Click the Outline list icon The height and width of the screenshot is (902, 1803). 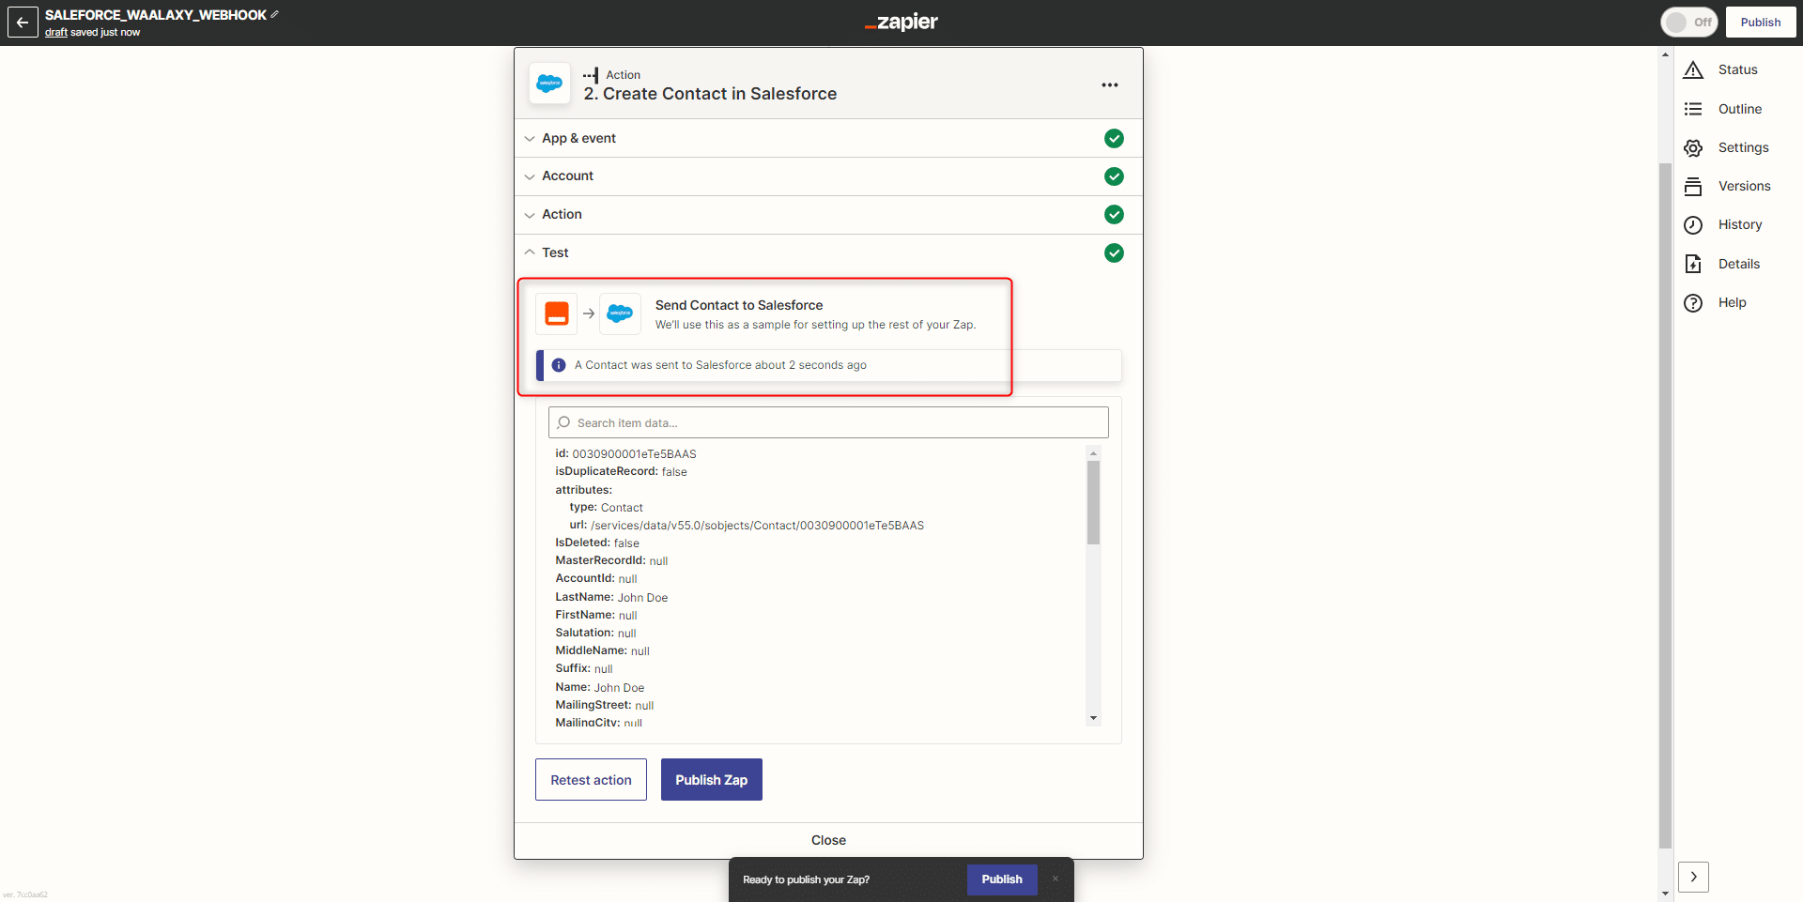pos(1693,109)
